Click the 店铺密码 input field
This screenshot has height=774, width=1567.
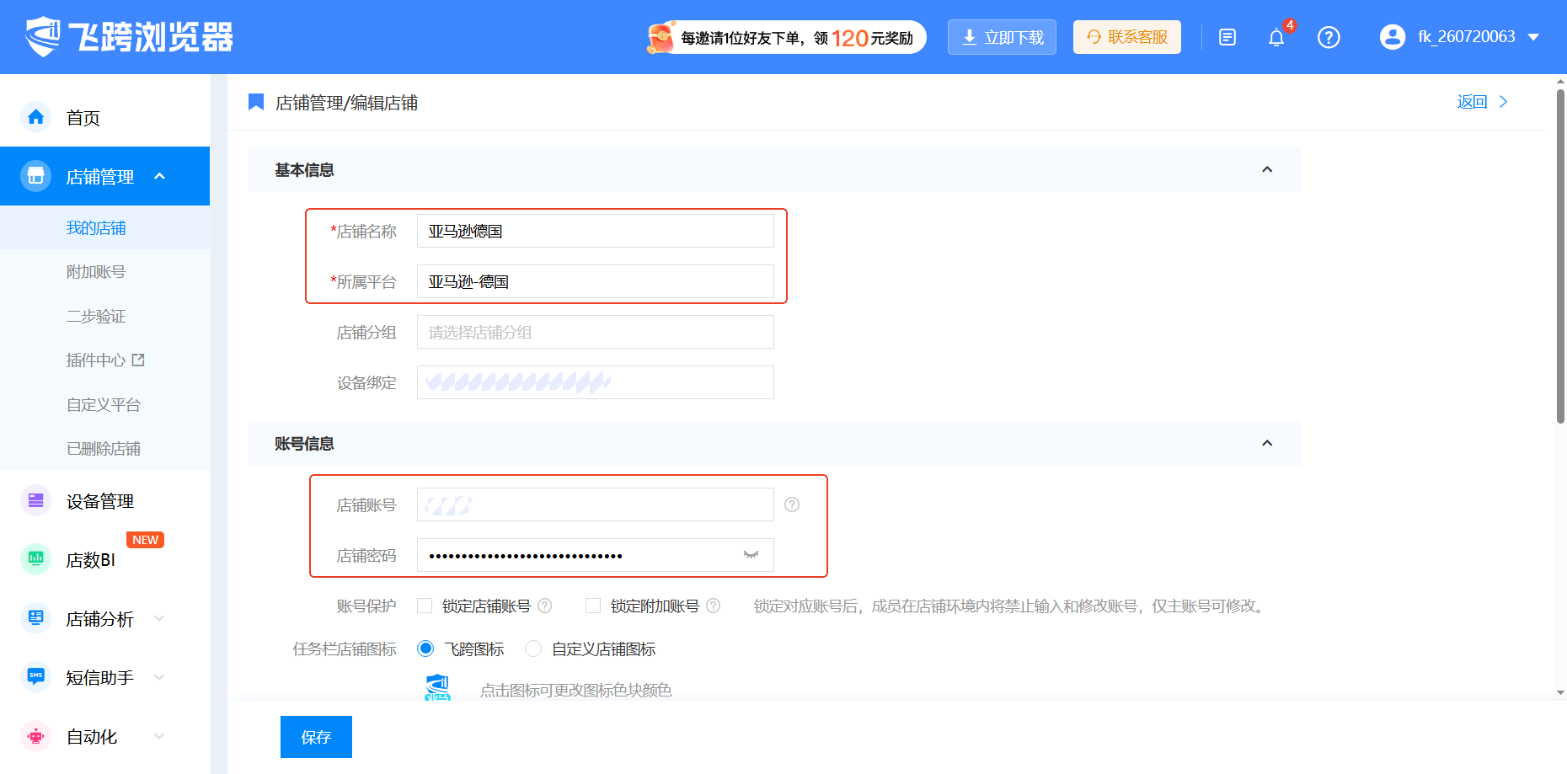click(x=596, y=555)
